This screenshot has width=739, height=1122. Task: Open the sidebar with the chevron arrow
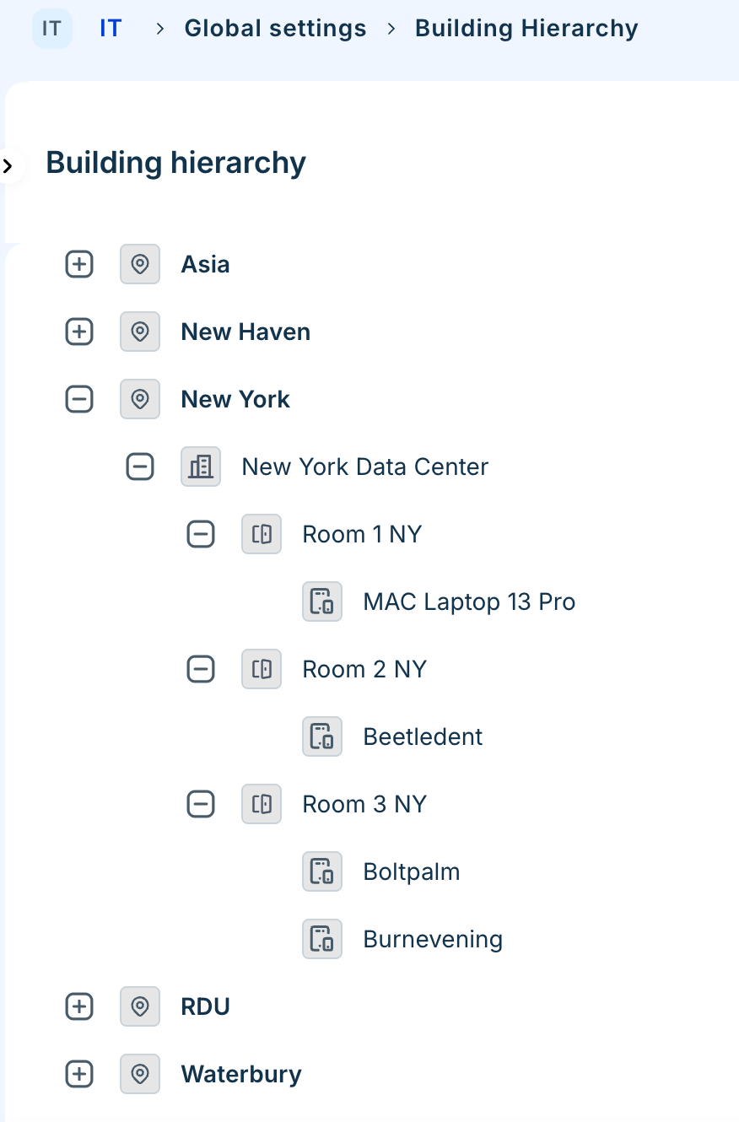click(8, 166)
